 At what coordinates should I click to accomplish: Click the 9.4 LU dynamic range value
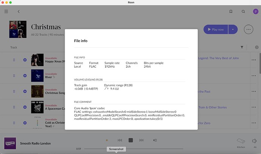[114, 89]
